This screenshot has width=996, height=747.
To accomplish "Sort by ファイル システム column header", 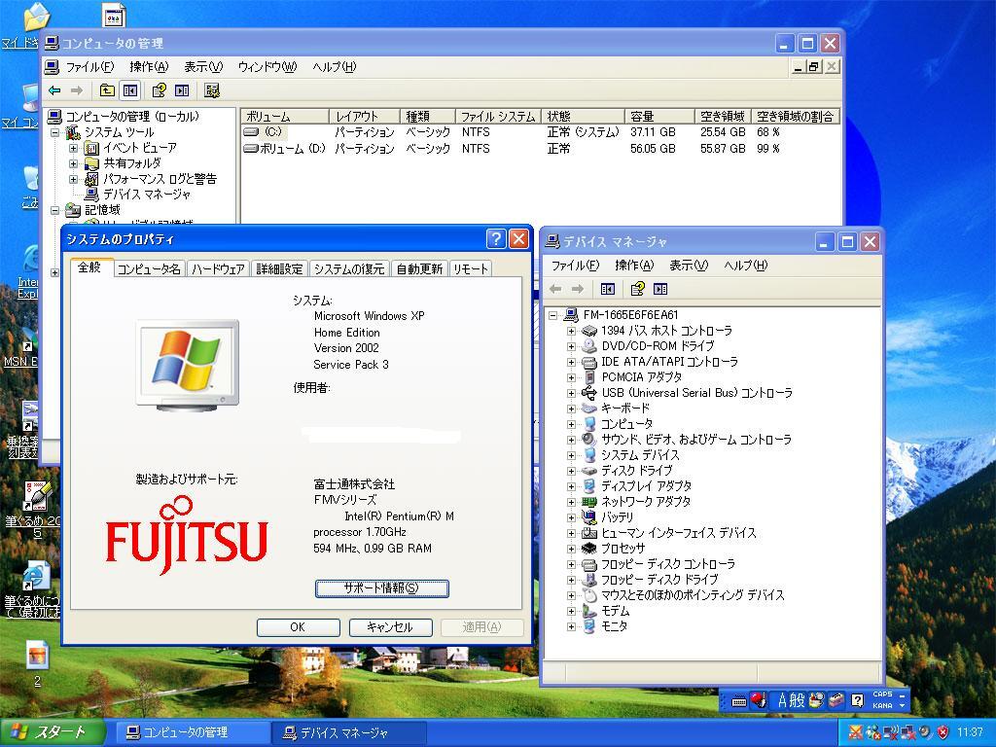I will tap(497, 117).
